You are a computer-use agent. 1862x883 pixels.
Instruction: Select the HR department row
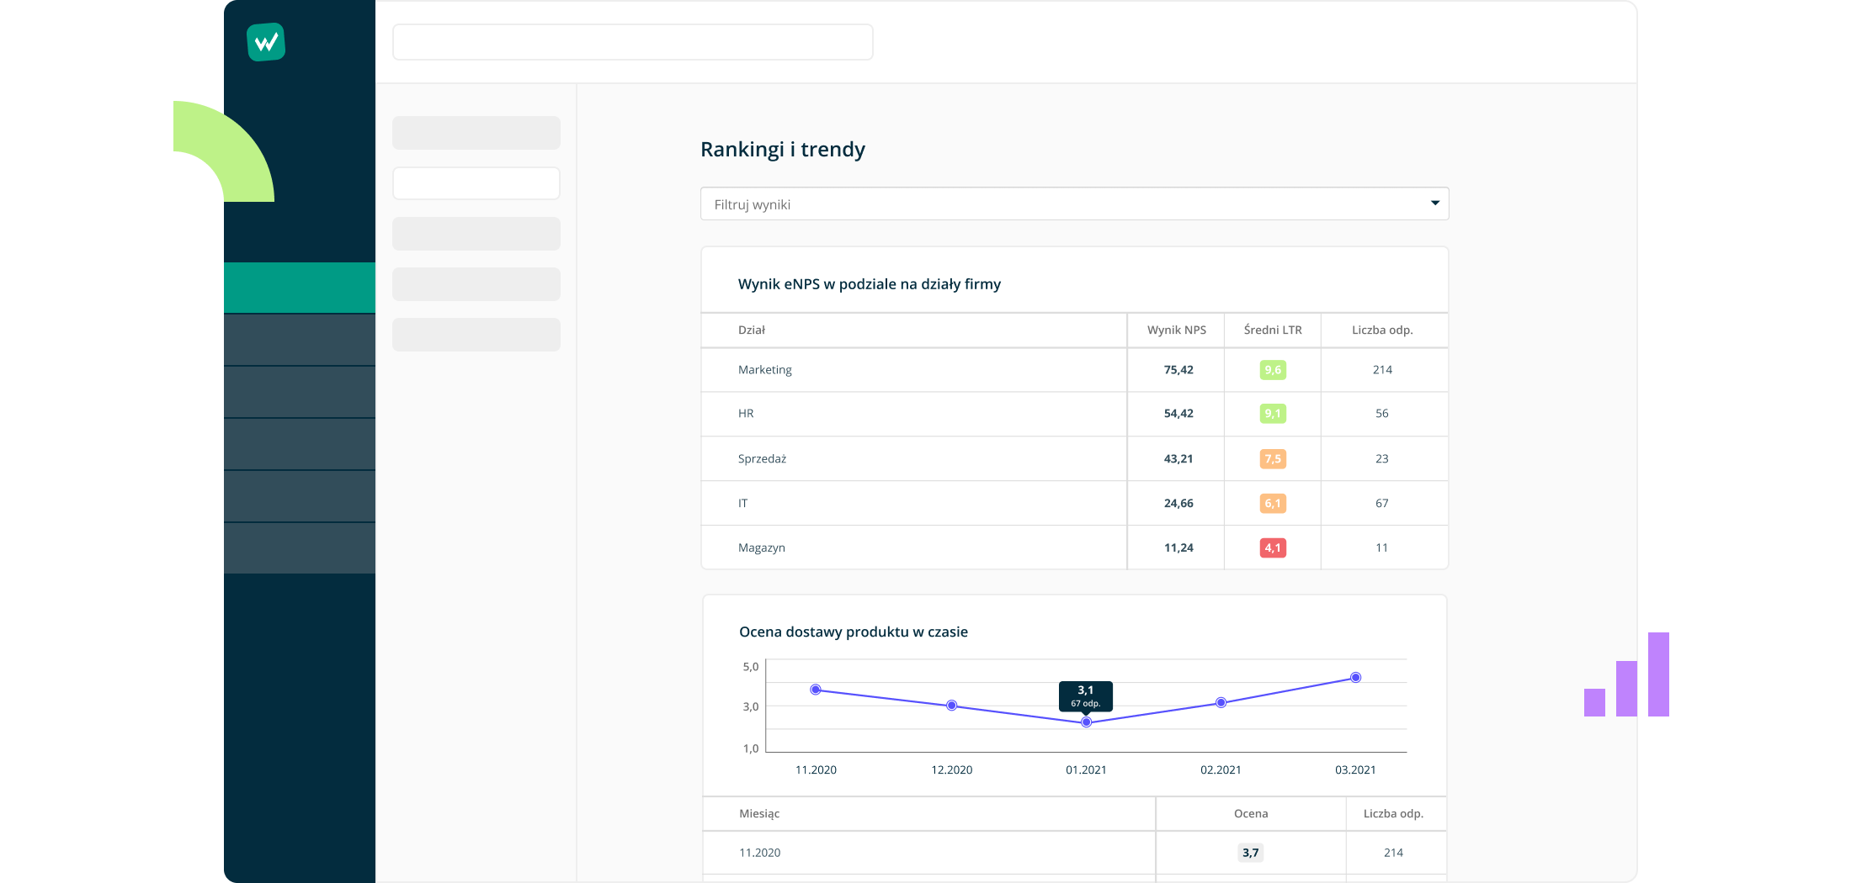point(1074,414)
